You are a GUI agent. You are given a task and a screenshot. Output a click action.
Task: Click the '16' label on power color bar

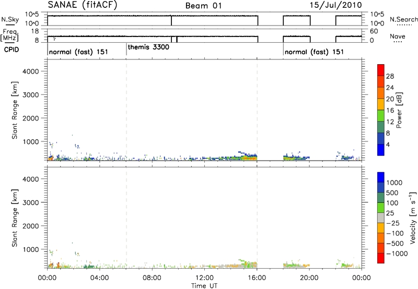click(390, 111)
